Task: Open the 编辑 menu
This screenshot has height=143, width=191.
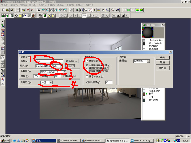Action: click(14, 5)
